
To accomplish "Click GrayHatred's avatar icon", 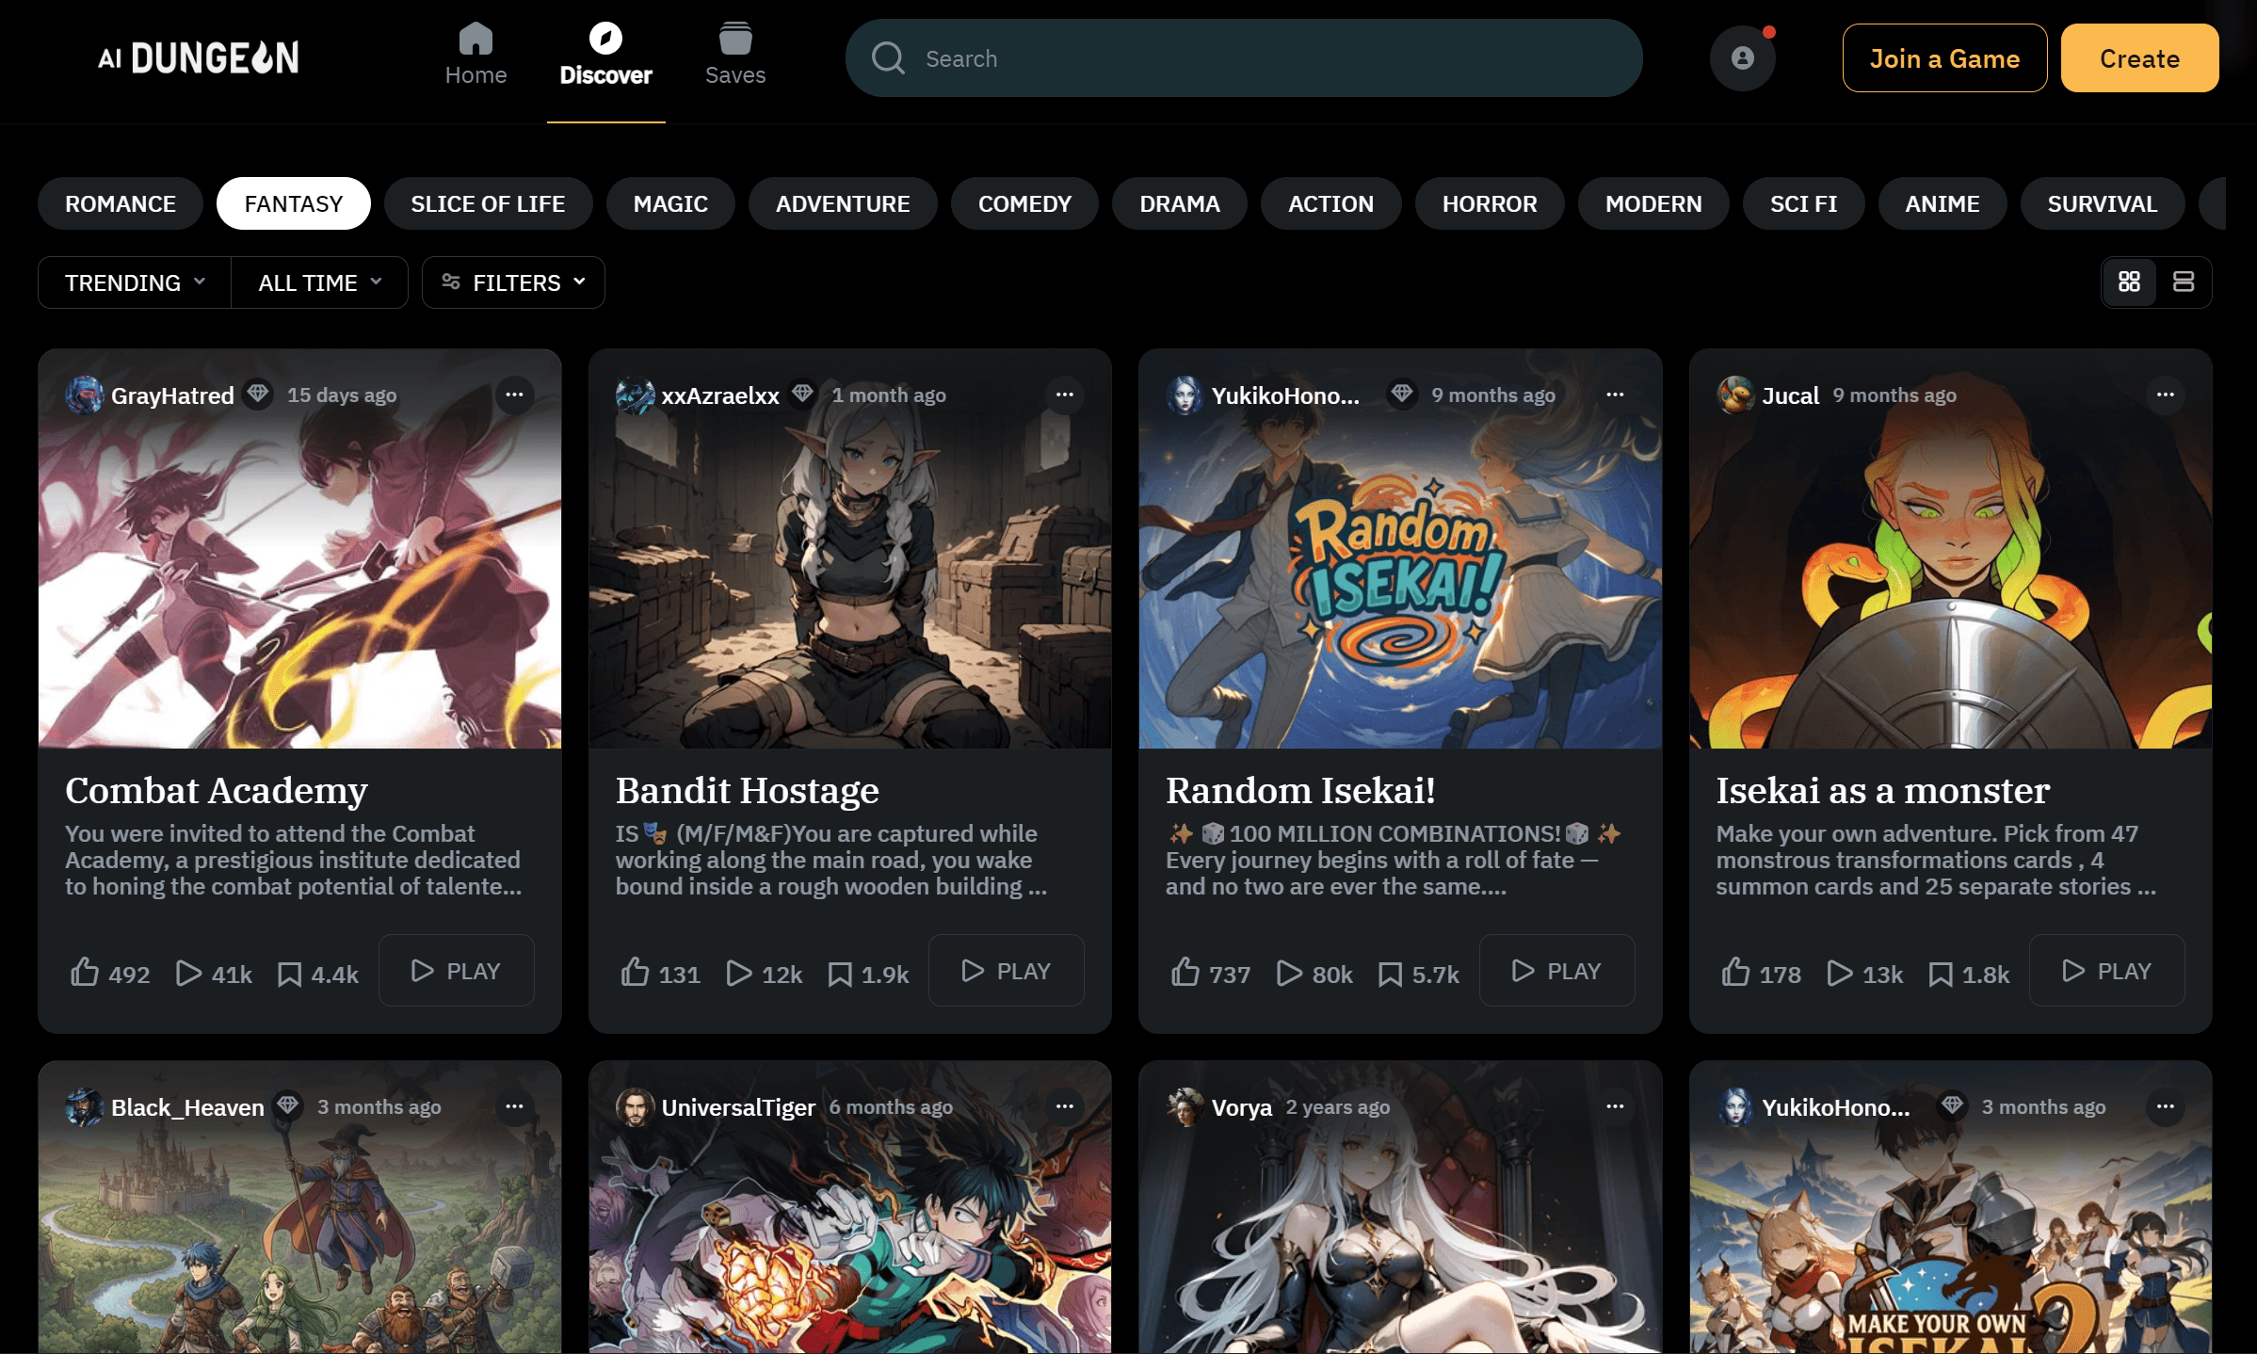I will (x=84, y=395).
